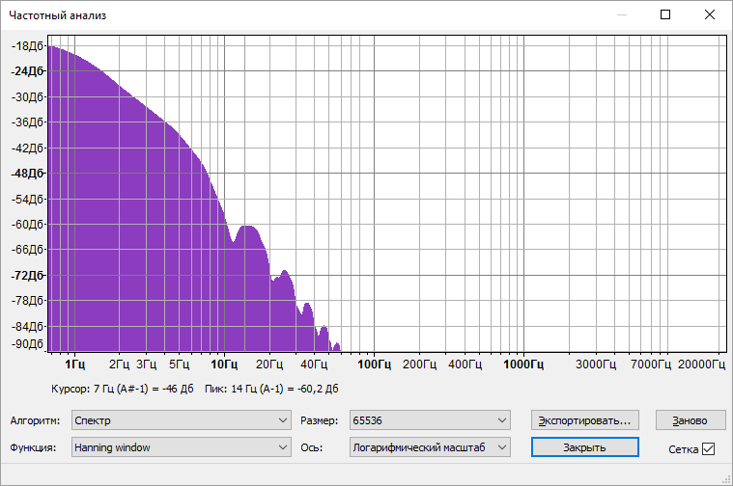Click the 7000Гц frequency axis label
The width and height of the screenshot is (733, 486).
click(651, 364)
